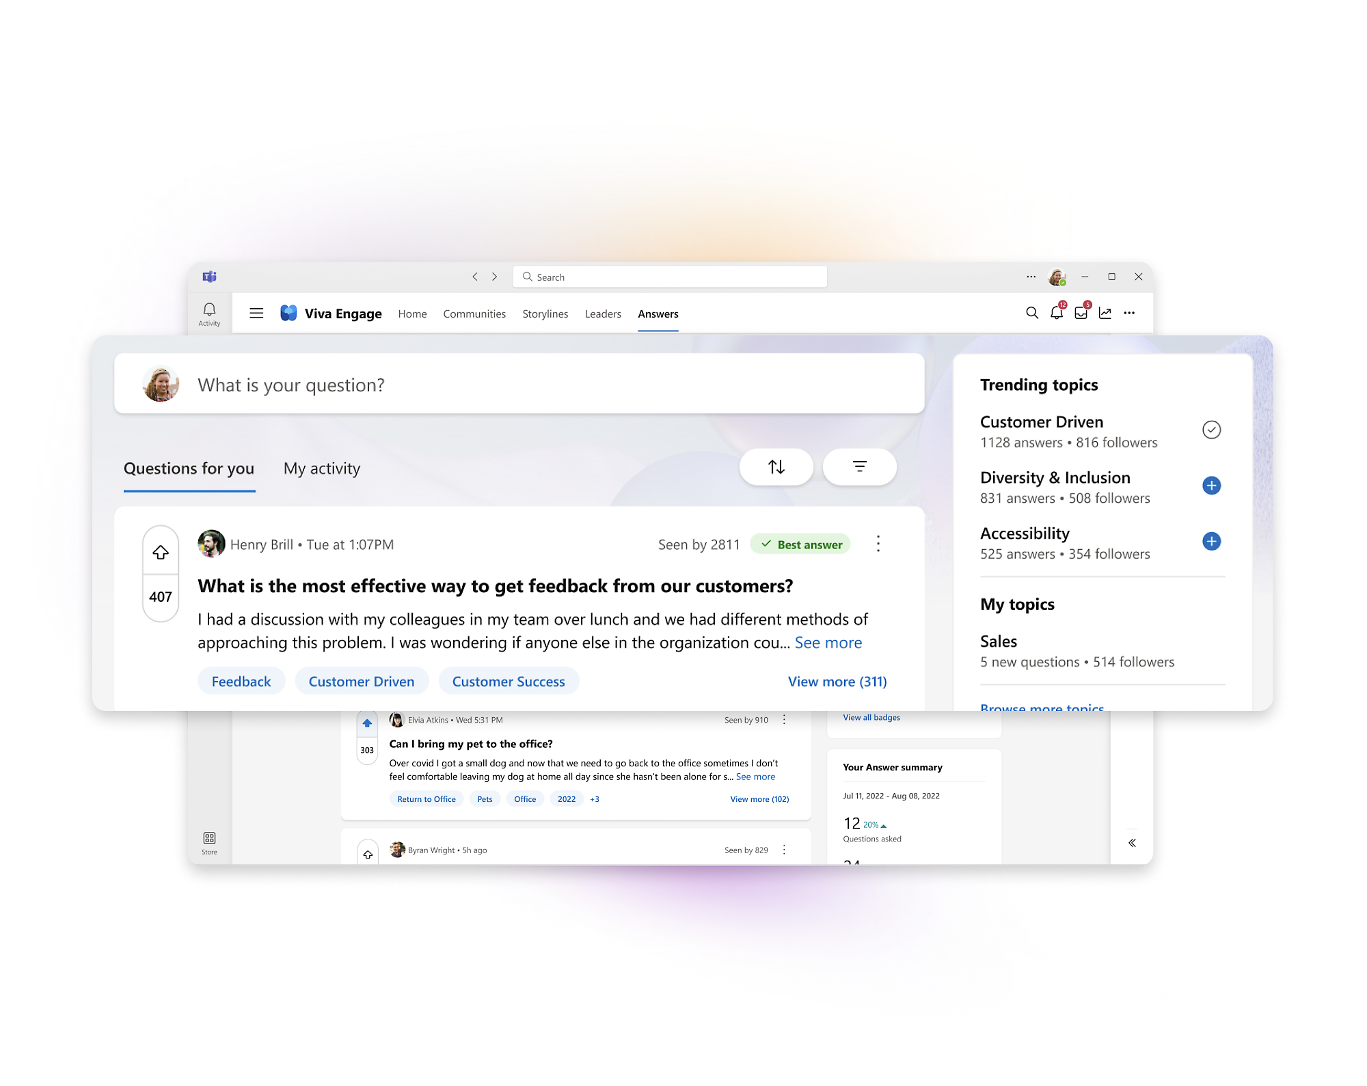Click the sort/reorder arrows icon

pyautogui.click(x=776, y=466)
